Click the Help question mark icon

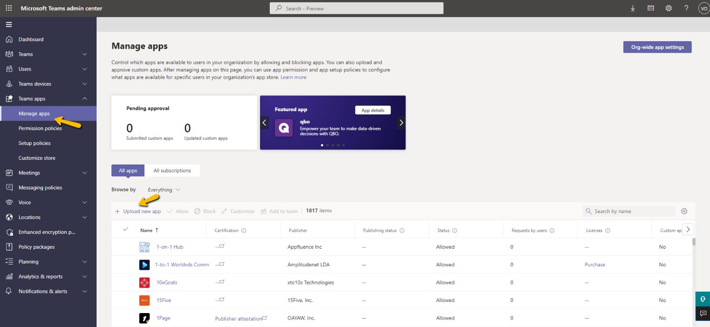click(x=686, y=8)
